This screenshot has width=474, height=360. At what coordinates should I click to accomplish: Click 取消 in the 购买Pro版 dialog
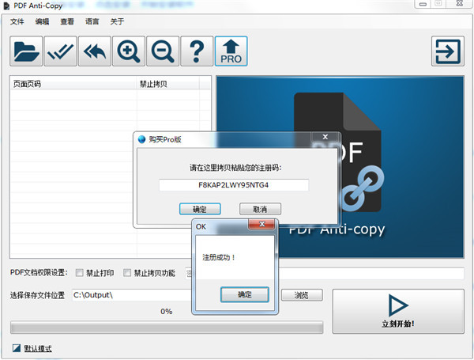pos(260,209)
